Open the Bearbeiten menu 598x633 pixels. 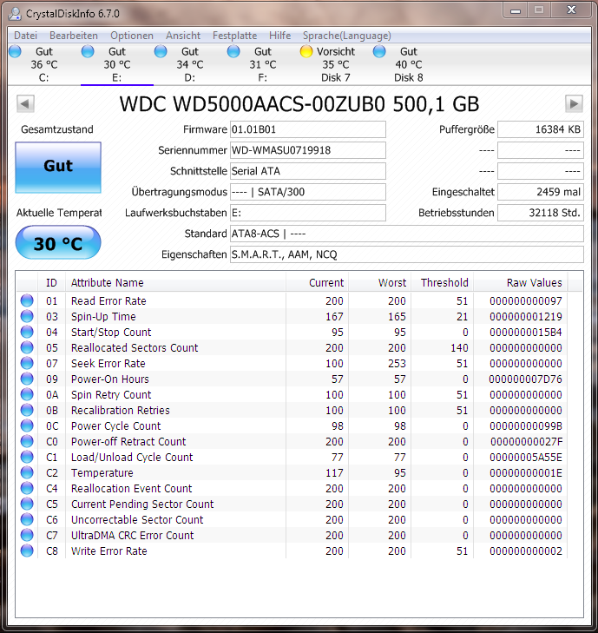[74, 36]
